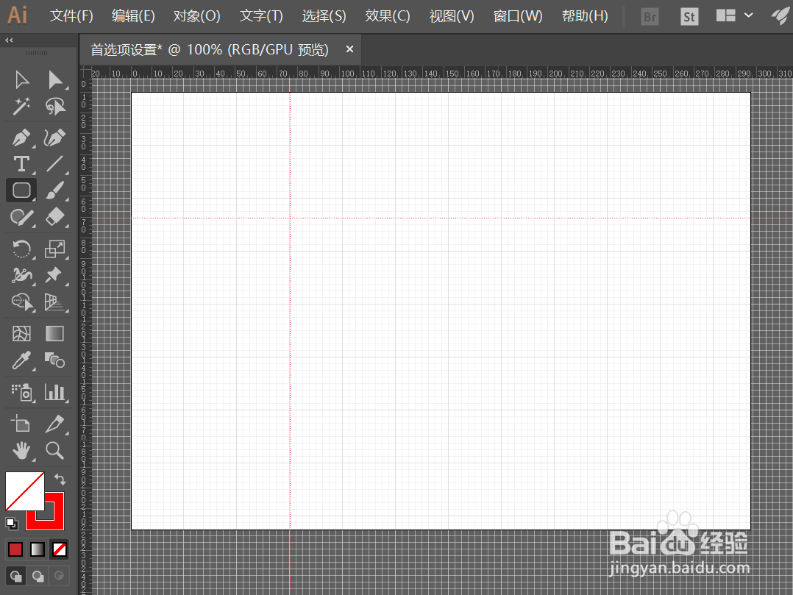Image resolution: width=793 pixels, height=595 pixels.
Task: Select the Paintbrush tool
Action: 54,190
